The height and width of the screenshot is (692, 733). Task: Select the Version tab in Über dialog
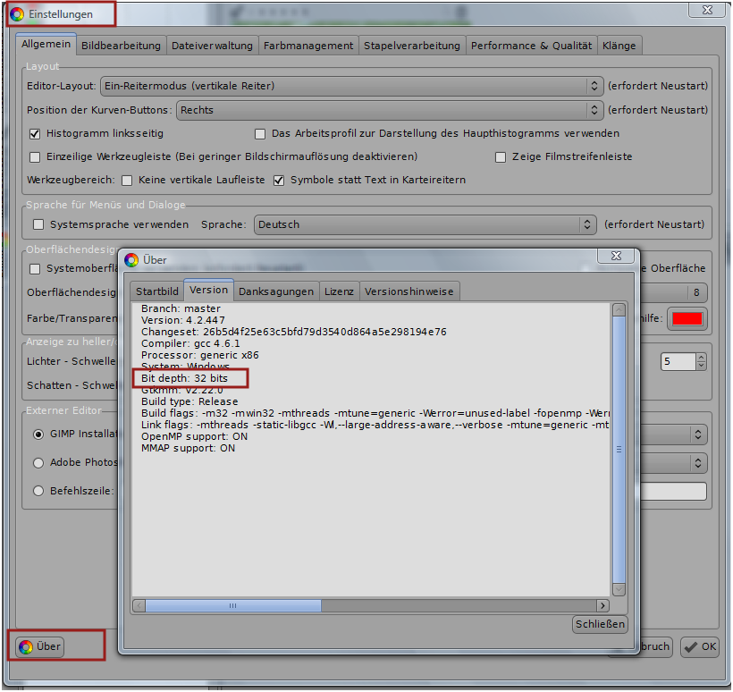[209, 291]
